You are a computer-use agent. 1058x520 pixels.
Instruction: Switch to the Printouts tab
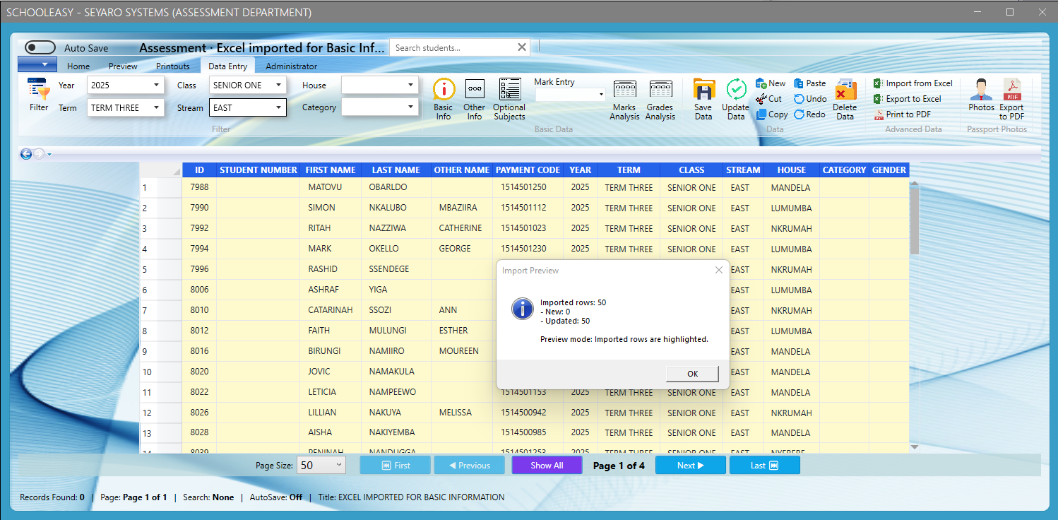pyautogui.click(x=172, y=65)
